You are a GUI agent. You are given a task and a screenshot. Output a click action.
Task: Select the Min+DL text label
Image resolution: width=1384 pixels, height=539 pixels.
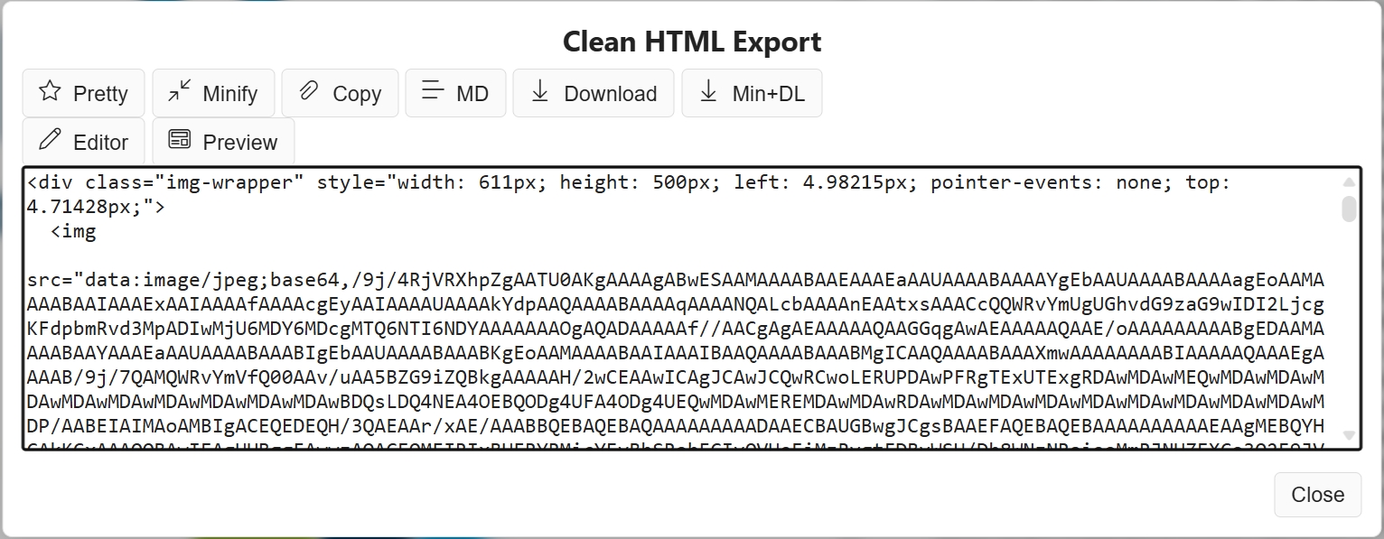point(768,94)
